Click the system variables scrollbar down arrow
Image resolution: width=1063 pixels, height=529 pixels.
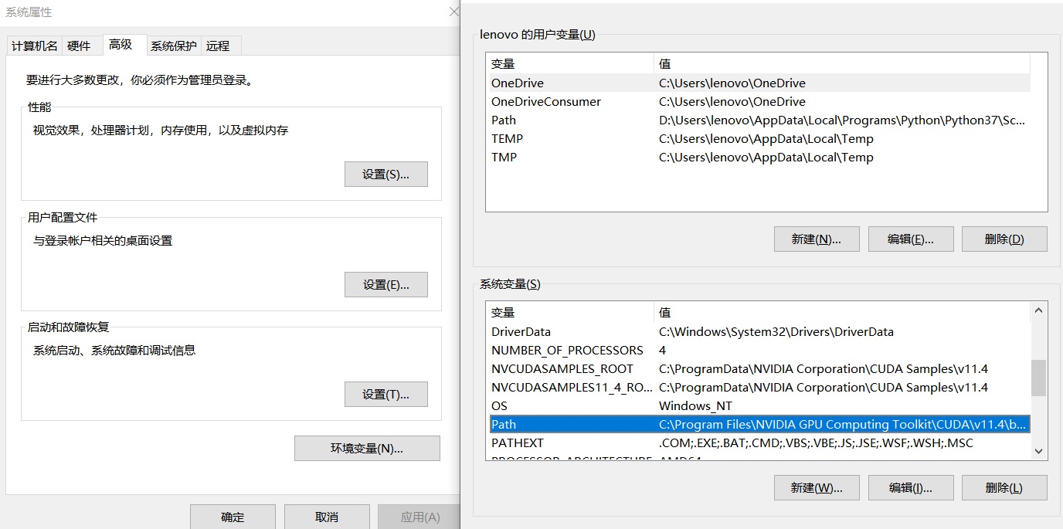(x=1038, y=451)
